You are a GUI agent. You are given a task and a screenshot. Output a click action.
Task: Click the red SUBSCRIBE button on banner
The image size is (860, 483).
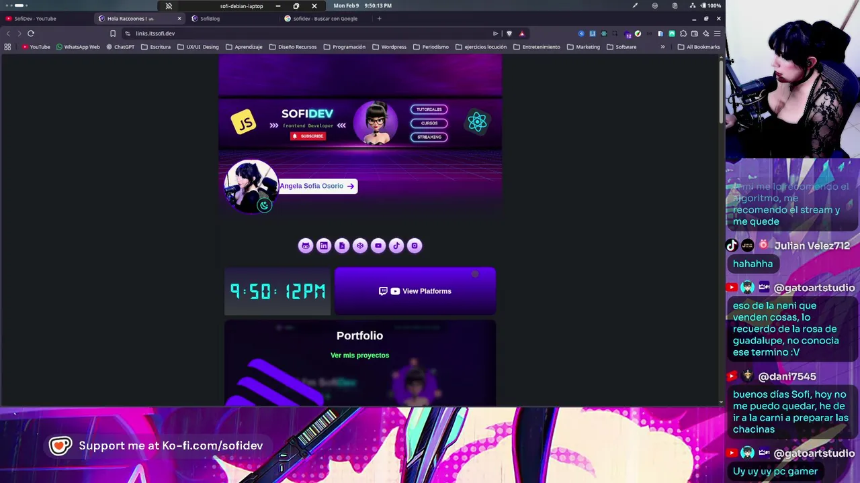[x=308, y=136]
